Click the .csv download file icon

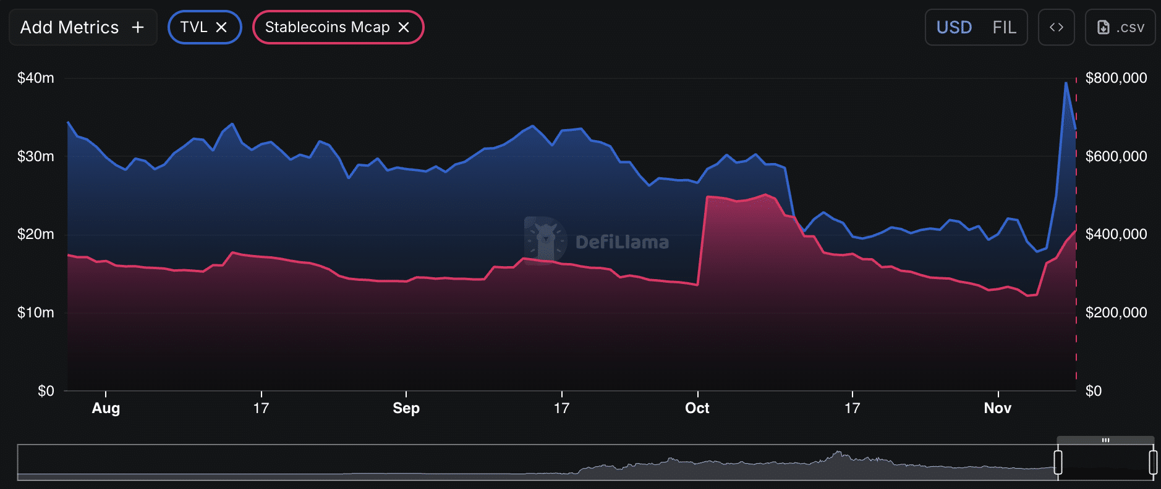[1103, 28]
